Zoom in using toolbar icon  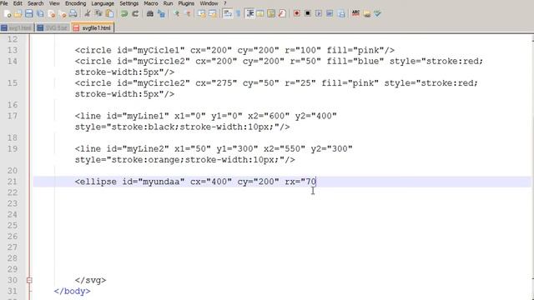[x=176, y=13]
